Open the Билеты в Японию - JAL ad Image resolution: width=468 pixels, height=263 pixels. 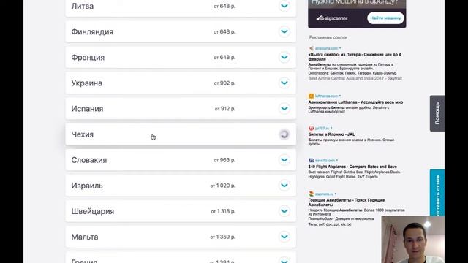(x=331, y=134)
